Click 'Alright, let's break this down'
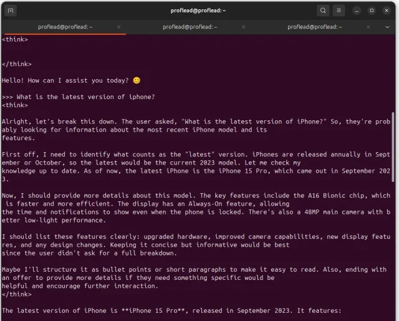The height and width of the screenshot is (321, 399). click(x=59, y=122)
